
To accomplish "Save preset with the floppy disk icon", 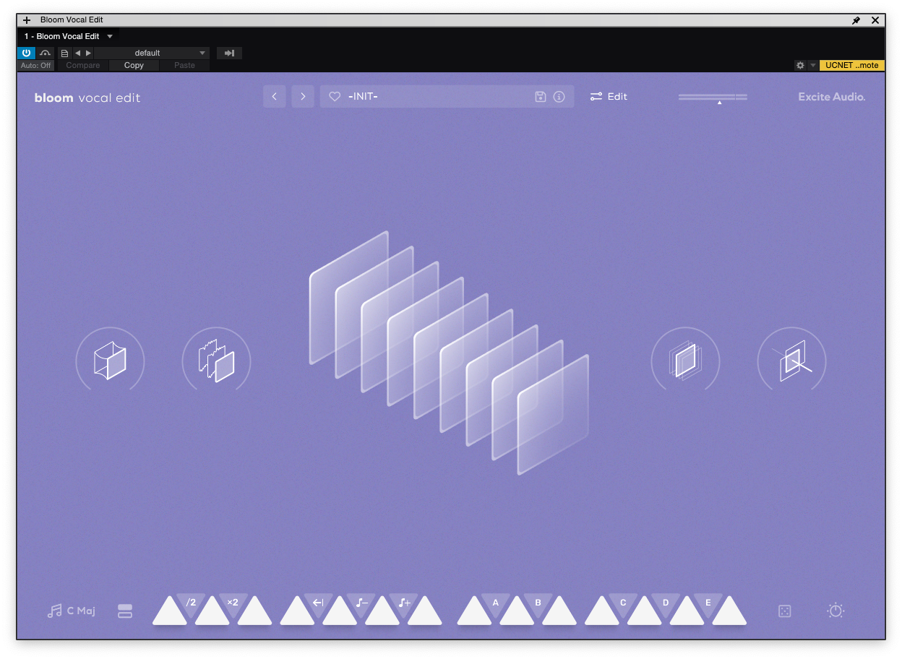I will (x=540, y=96).
